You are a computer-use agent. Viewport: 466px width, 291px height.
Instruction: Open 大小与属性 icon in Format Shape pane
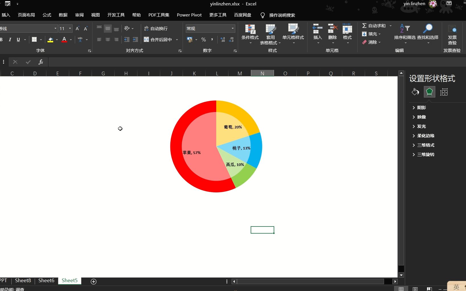[x=444, y=92]
